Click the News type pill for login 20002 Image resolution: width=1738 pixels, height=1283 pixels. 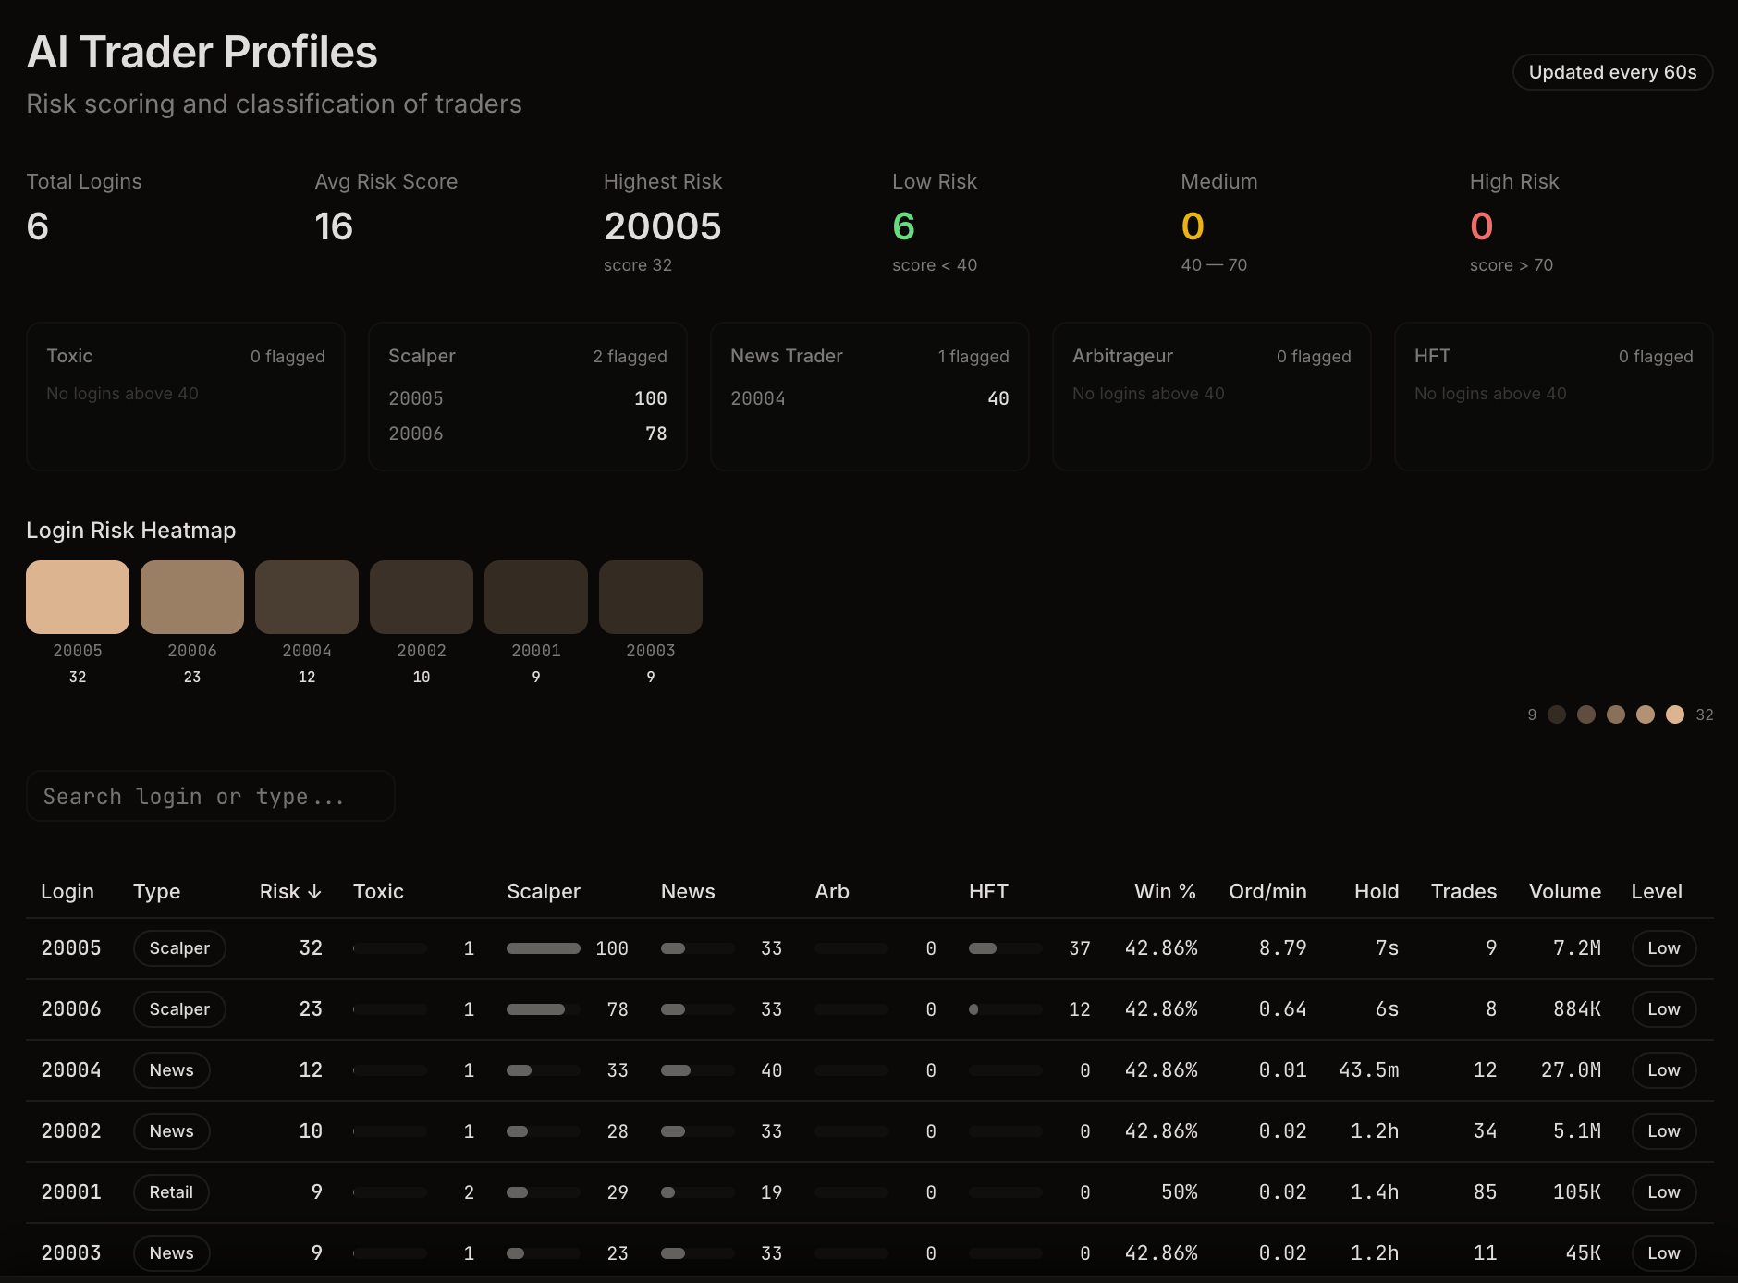click(x=171, y=1130)
